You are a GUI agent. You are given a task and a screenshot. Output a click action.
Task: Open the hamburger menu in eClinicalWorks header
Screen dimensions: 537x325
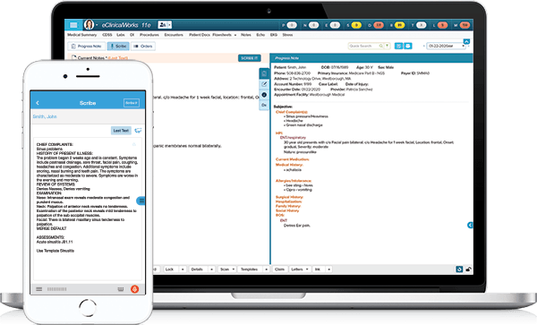pyautogui.click(x=73, y=25)
